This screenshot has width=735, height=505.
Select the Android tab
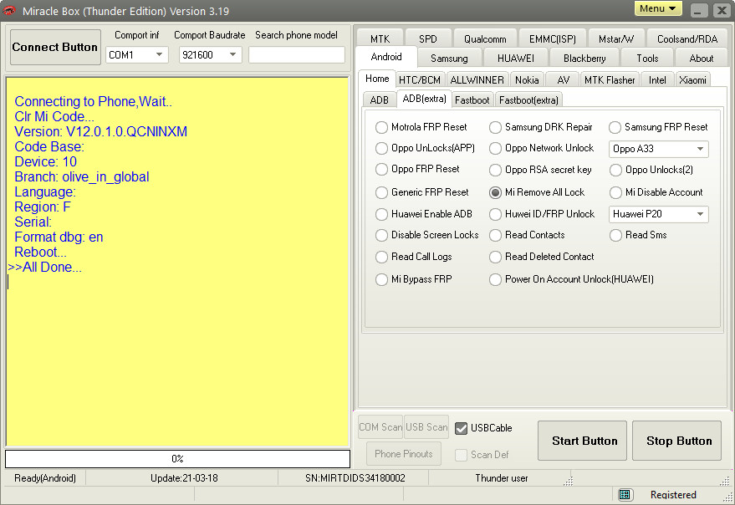(386, 57)
